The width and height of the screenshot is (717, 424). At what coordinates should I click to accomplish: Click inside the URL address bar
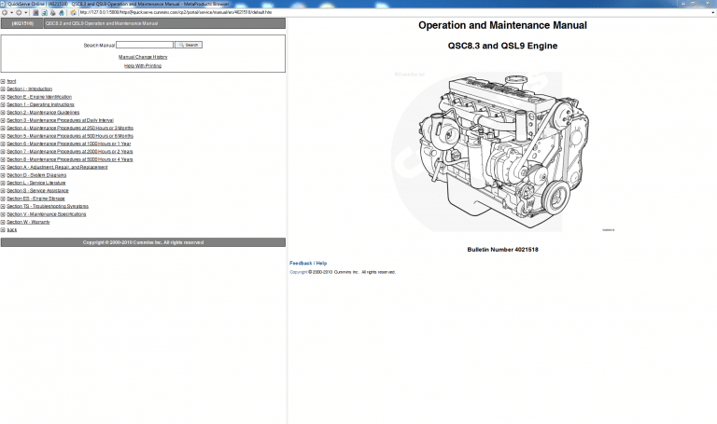coord(396,12)
